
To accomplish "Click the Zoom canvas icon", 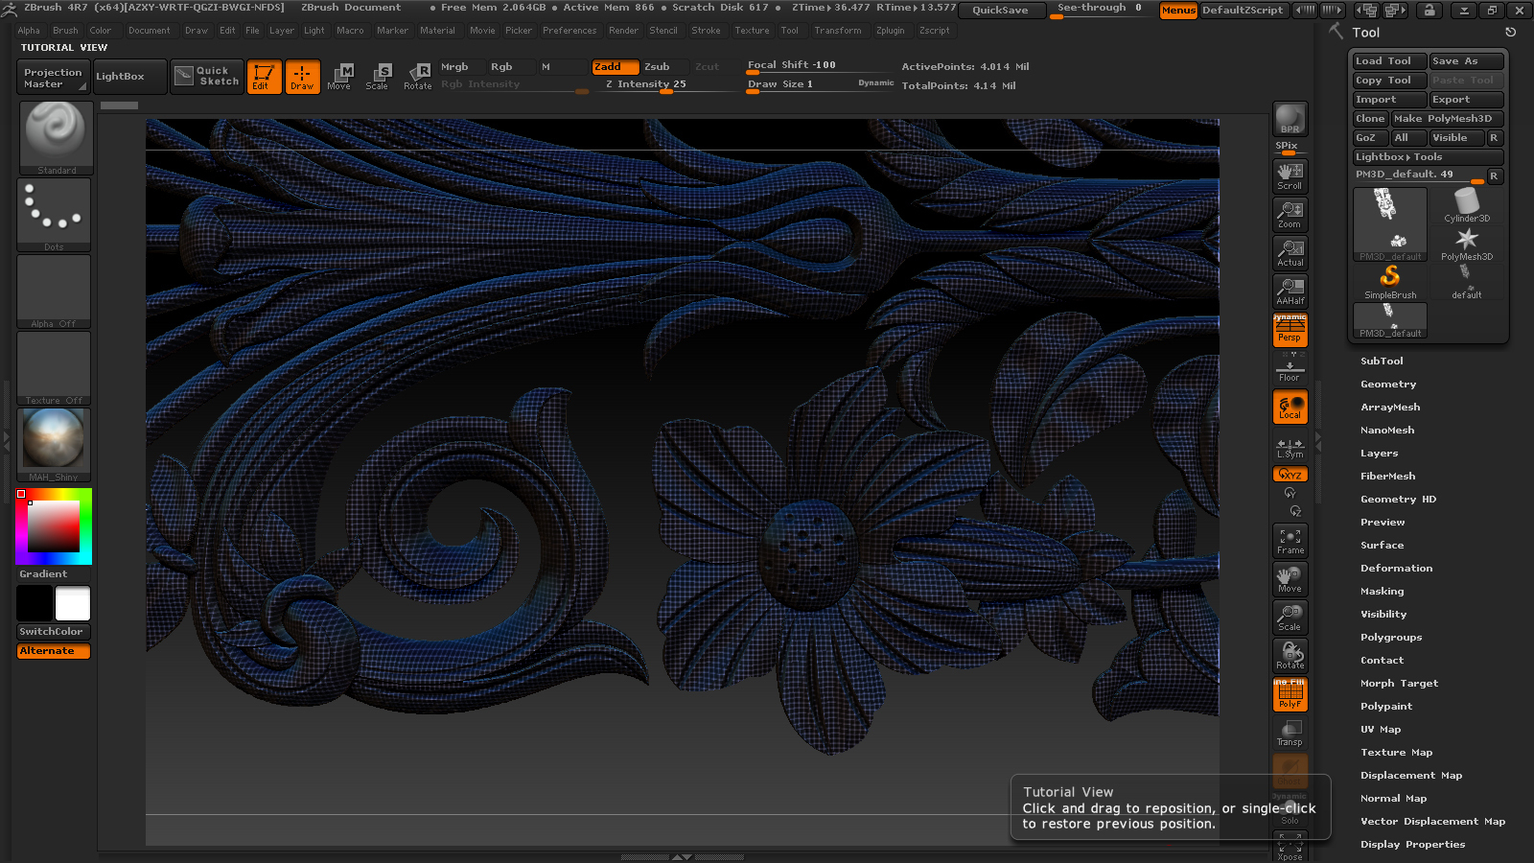I will (x=1290, y=214).
